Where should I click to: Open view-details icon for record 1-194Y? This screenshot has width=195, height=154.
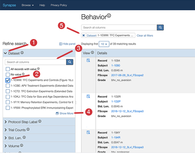pyautogui.click(x=88, y=132)
